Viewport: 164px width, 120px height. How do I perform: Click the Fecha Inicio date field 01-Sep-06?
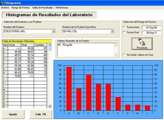pos(151,28)
